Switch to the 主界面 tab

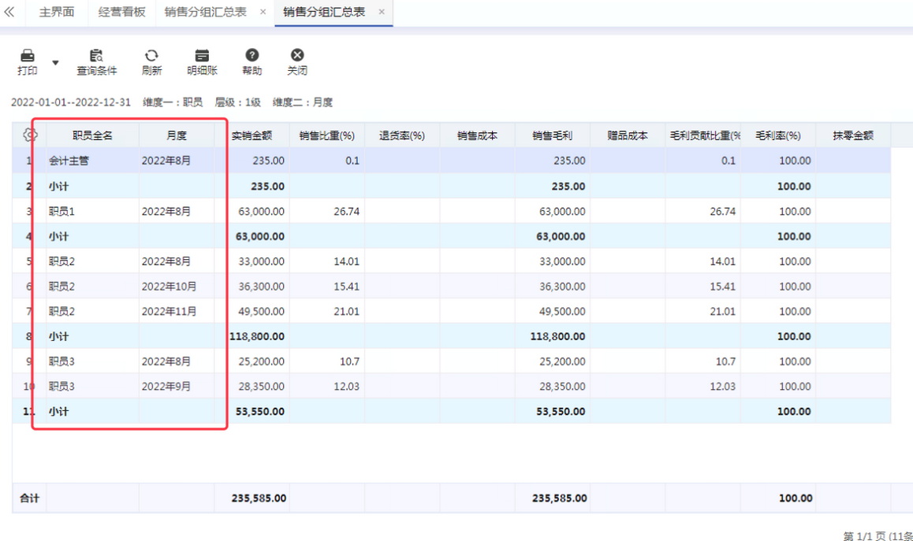tap(56, 13)
